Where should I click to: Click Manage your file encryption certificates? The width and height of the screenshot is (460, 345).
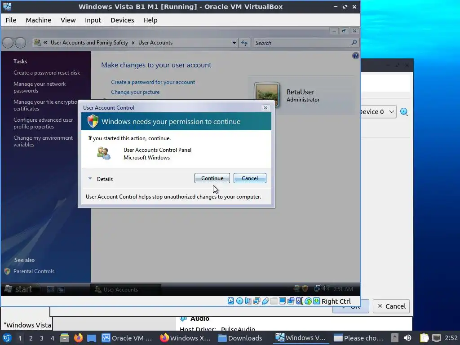coord(45,105)
